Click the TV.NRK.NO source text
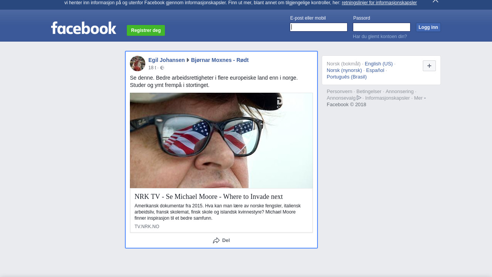Screen dimensions: 492x277 click(x=147, y=227)
